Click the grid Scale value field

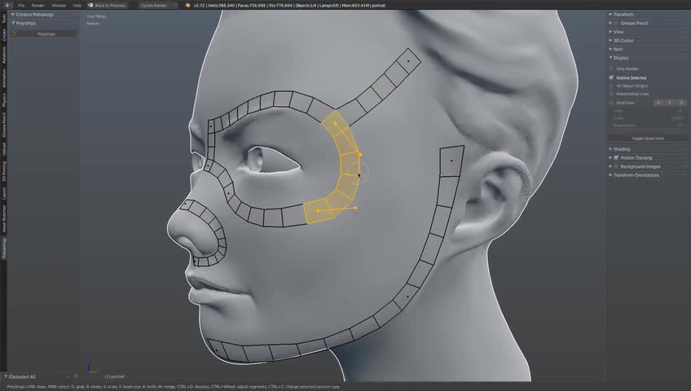(648, 118)
